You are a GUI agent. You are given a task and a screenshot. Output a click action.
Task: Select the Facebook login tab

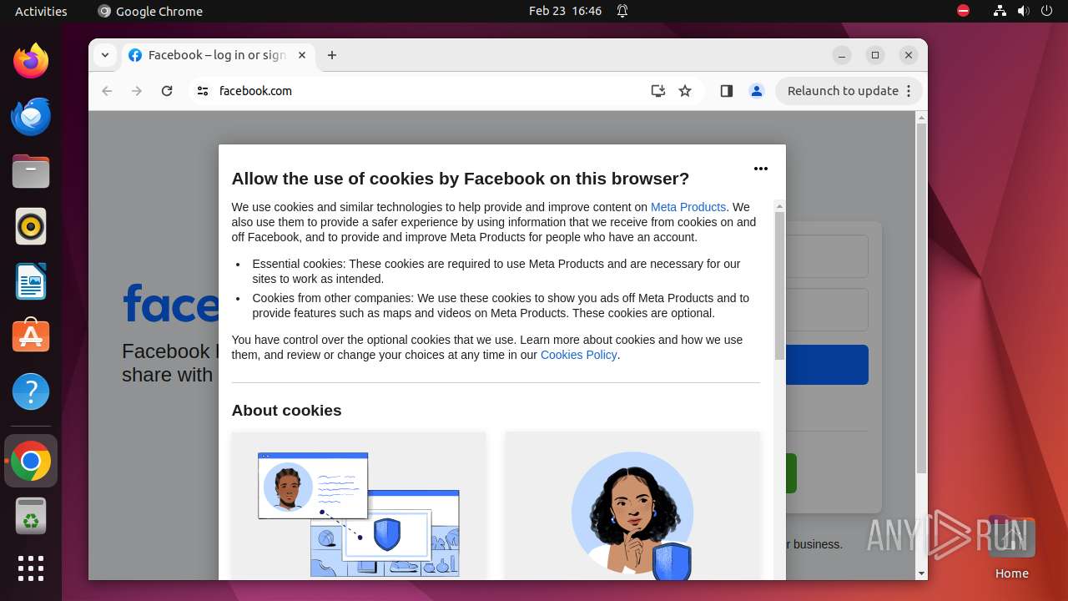219,55
